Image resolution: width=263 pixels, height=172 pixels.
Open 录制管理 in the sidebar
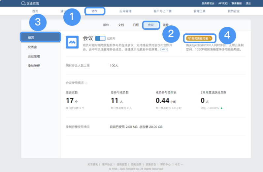(x=34, y=66)
